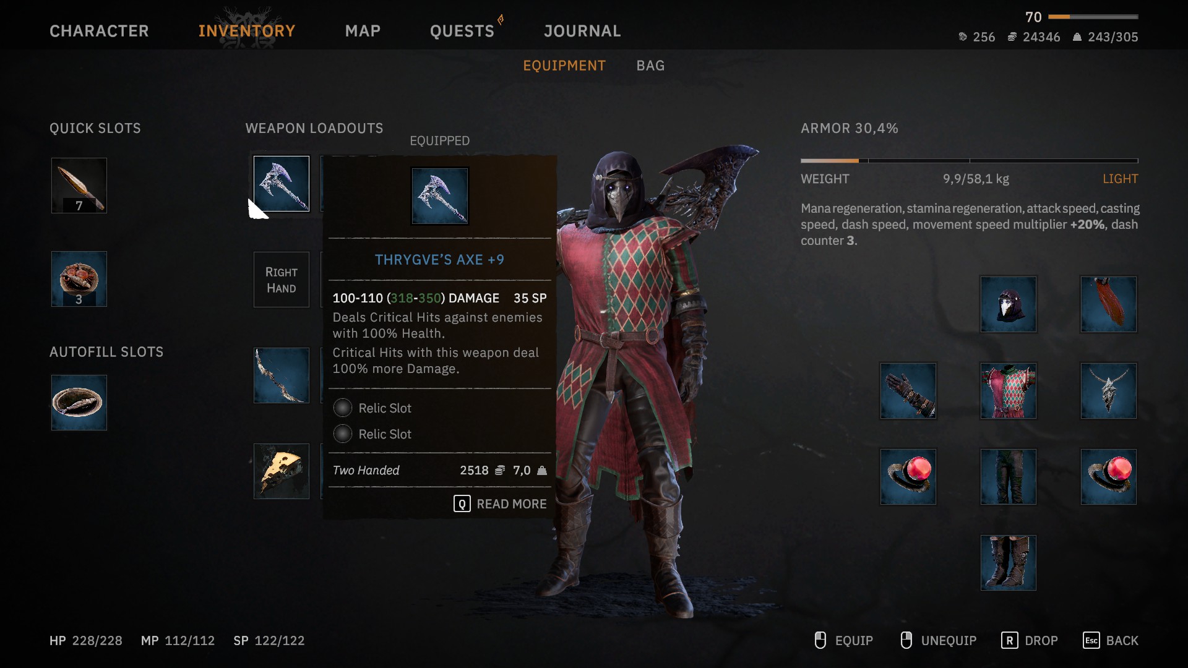This screenshot has height=668, width=1188.
Task: Select the bow weapon loadout slot
Action: (x=282, y=375)
